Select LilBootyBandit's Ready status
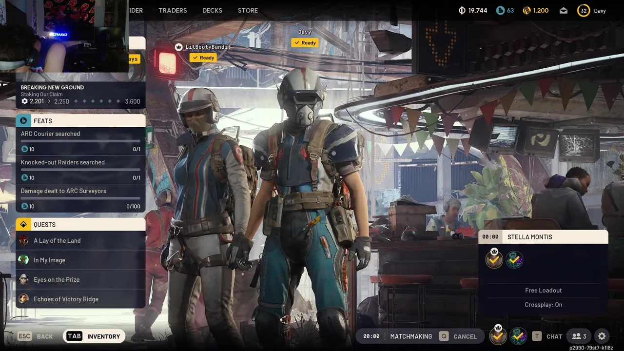Viewport: 624px width, 351px height. pos(203,58)
